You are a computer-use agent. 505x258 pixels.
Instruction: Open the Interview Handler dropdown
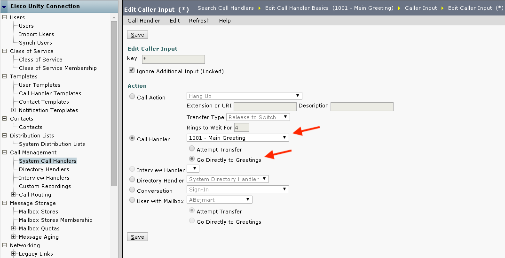point(193,169)
